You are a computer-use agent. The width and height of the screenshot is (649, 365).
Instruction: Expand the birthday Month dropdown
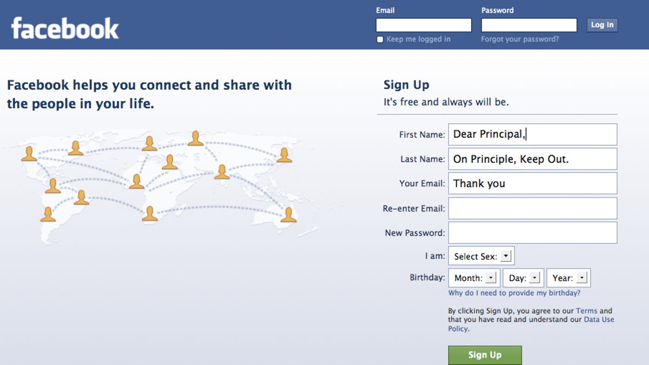coord(473,278)
